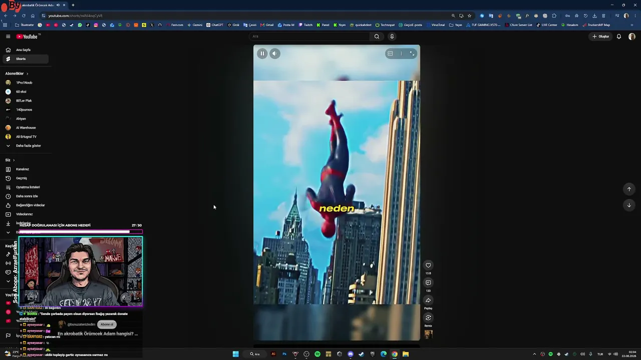Open File Explorer from the taskbar
This screenshot has width=641, height=360.
click(x=406, y=354)
